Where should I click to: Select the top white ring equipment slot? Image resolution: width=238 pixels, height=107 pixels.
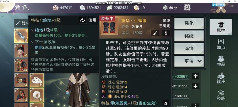click(37, 80)
